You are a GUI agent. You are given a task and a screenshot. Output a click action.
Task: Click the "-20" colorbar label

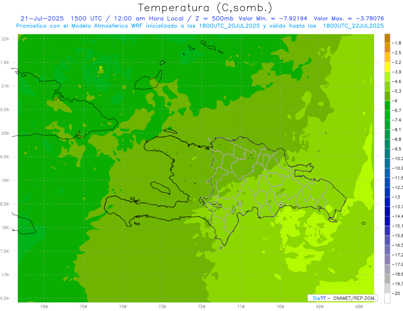point(396,293)
